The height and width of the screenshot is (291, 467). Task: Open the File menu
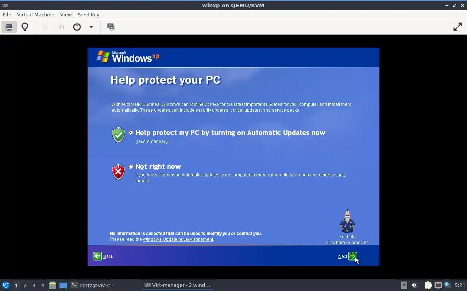click(7, 15)
